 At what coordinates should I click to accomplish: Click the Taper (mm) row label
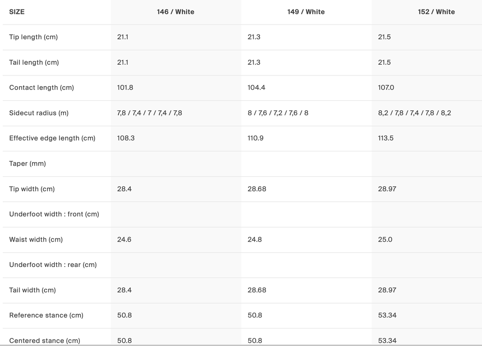tap(28, 163)
